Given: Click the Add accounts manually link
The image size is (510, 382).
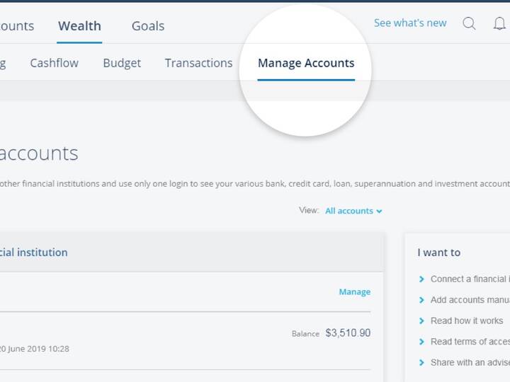Looking at the screenshot, I should coord(470,300).
